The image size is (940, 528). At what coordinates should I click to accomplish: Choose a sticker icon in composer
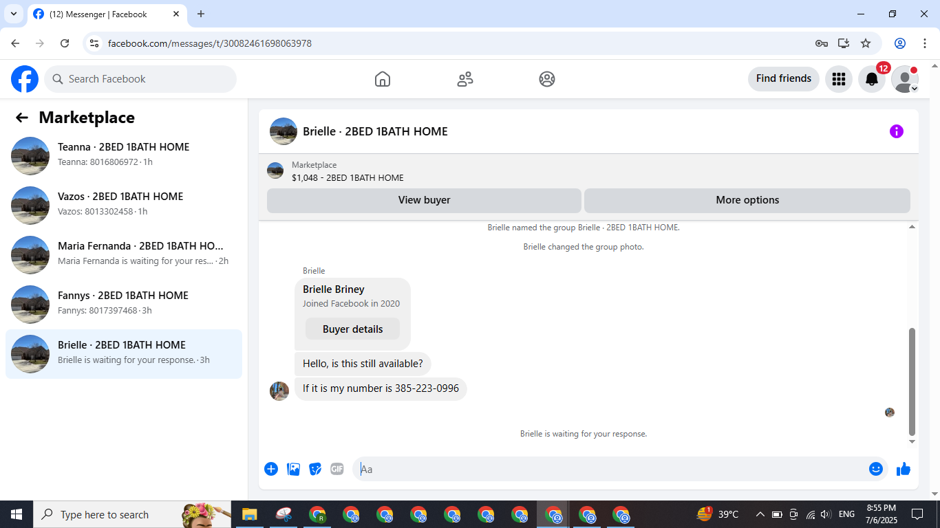pyautogui.click(x=315, y=469)
